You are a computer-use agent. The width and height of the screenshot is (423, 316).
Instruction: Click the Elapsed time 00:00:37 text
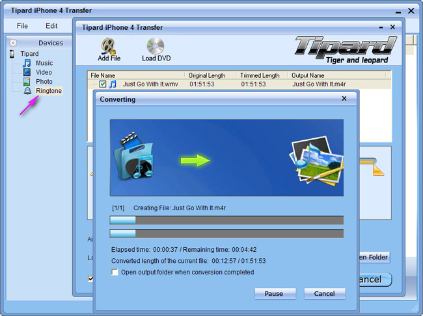(x=144, y=250)
